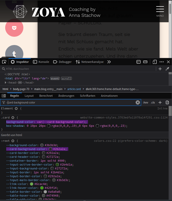Open --input-active-border-color swatch
The height and width of the screenshot is (201, 172).
pyautogui.click(x=57, y=165)
